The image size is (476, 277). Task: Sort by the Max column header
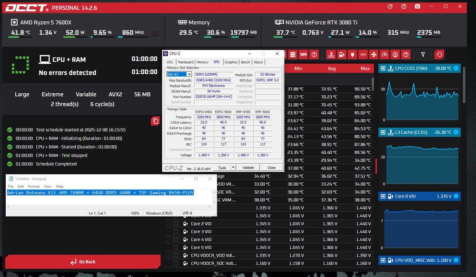click(365, 69)
